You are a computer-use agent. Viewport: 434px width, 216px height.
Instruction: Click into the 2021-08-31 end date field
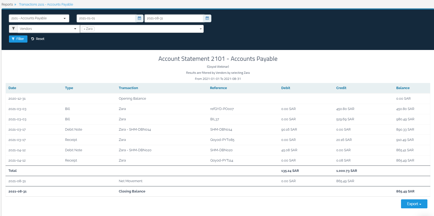pyautogui.click(x=174, y=18)
